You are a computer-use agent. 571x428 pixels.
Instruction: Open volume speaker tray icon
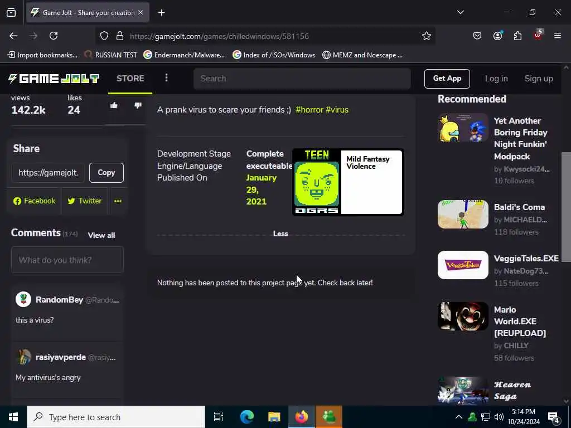(499, 417)
